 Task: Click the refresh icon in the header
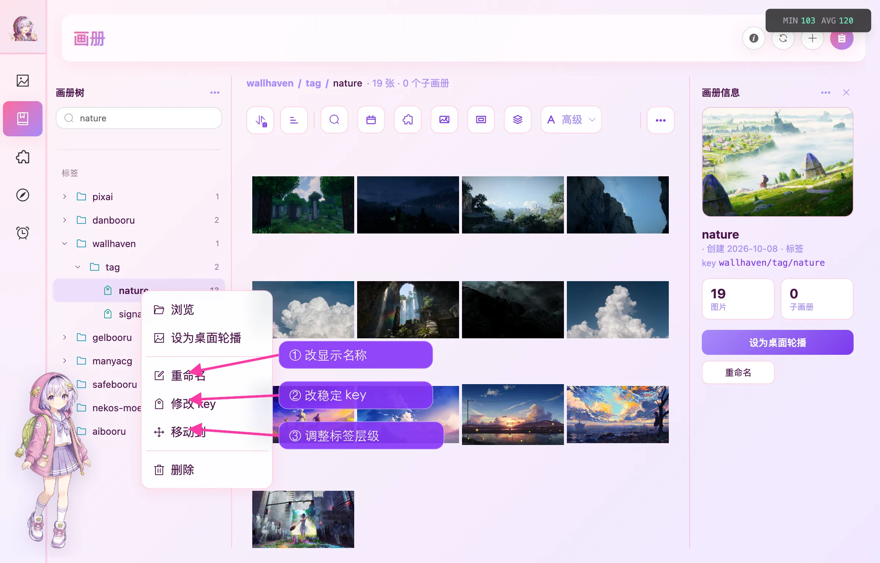783,38
